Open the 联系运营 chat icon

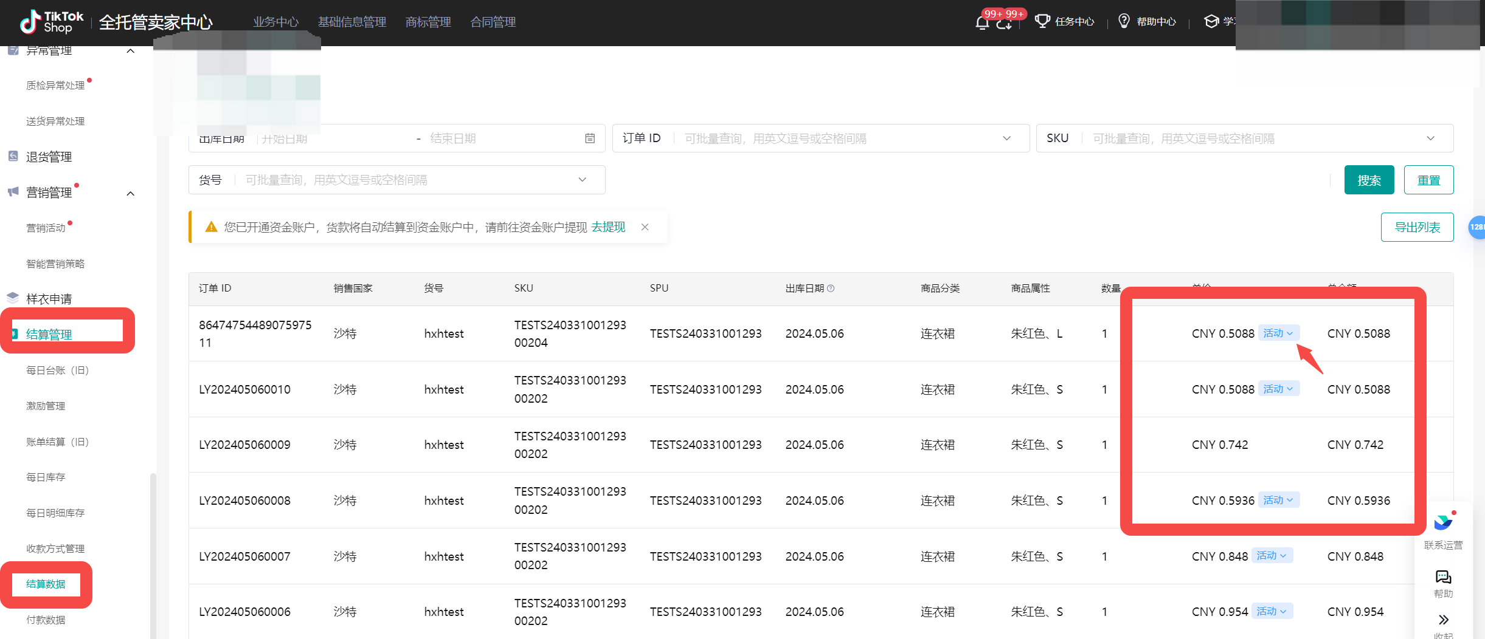[x=1443, y=522]
